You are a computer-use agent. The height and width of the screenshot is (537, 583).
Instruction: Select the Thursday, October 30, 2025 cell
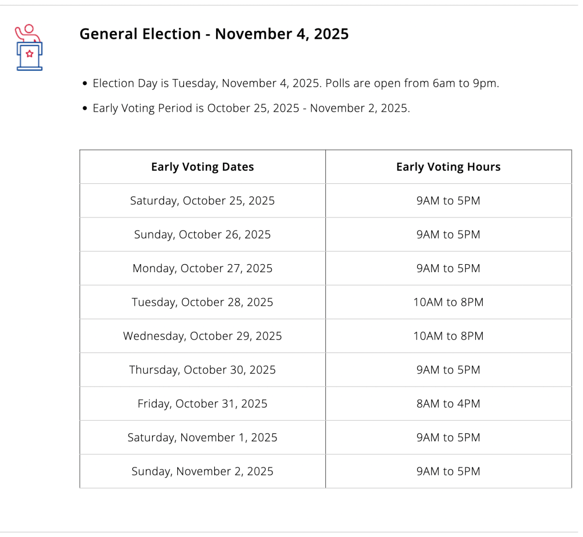tap(202, 370)
